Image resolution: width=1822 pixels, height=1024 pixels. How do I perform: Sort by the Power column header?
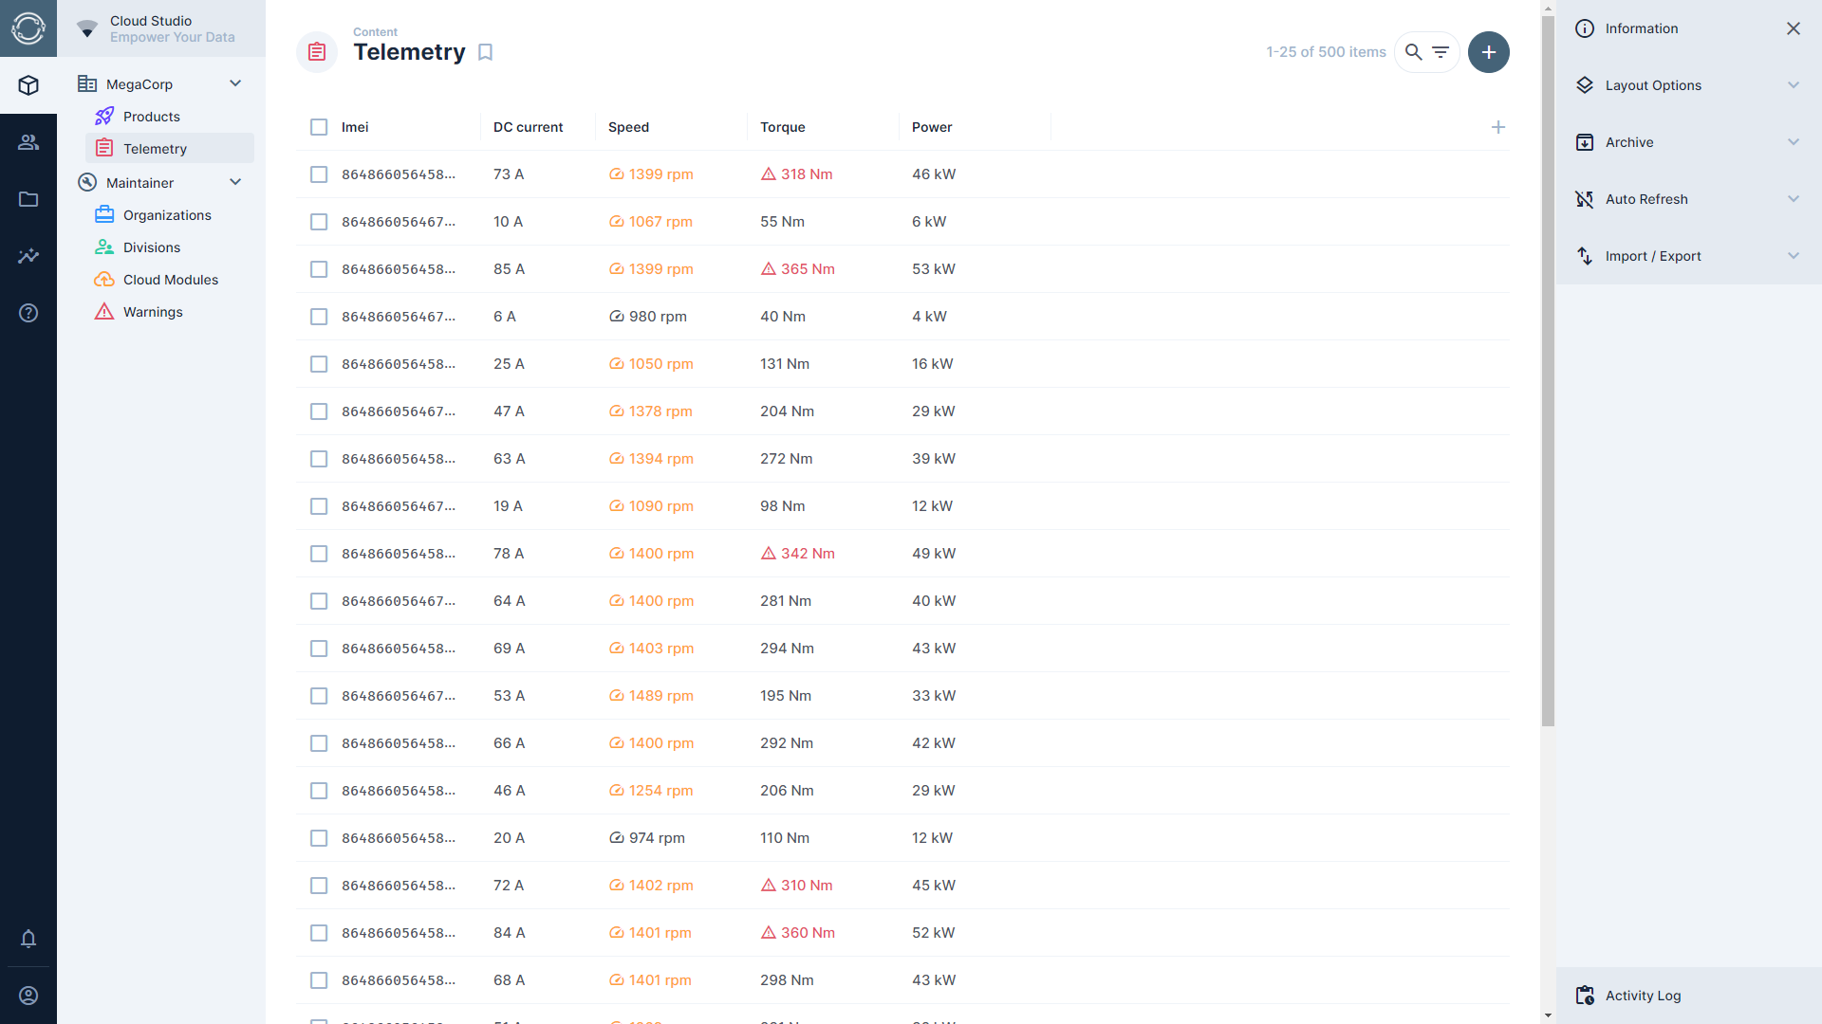[x=932, y=127]
